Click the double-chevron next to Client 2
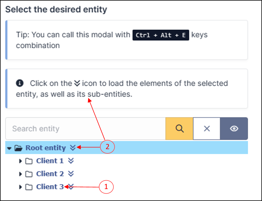The width and height of the screenshot is (262, 201). 71,174
